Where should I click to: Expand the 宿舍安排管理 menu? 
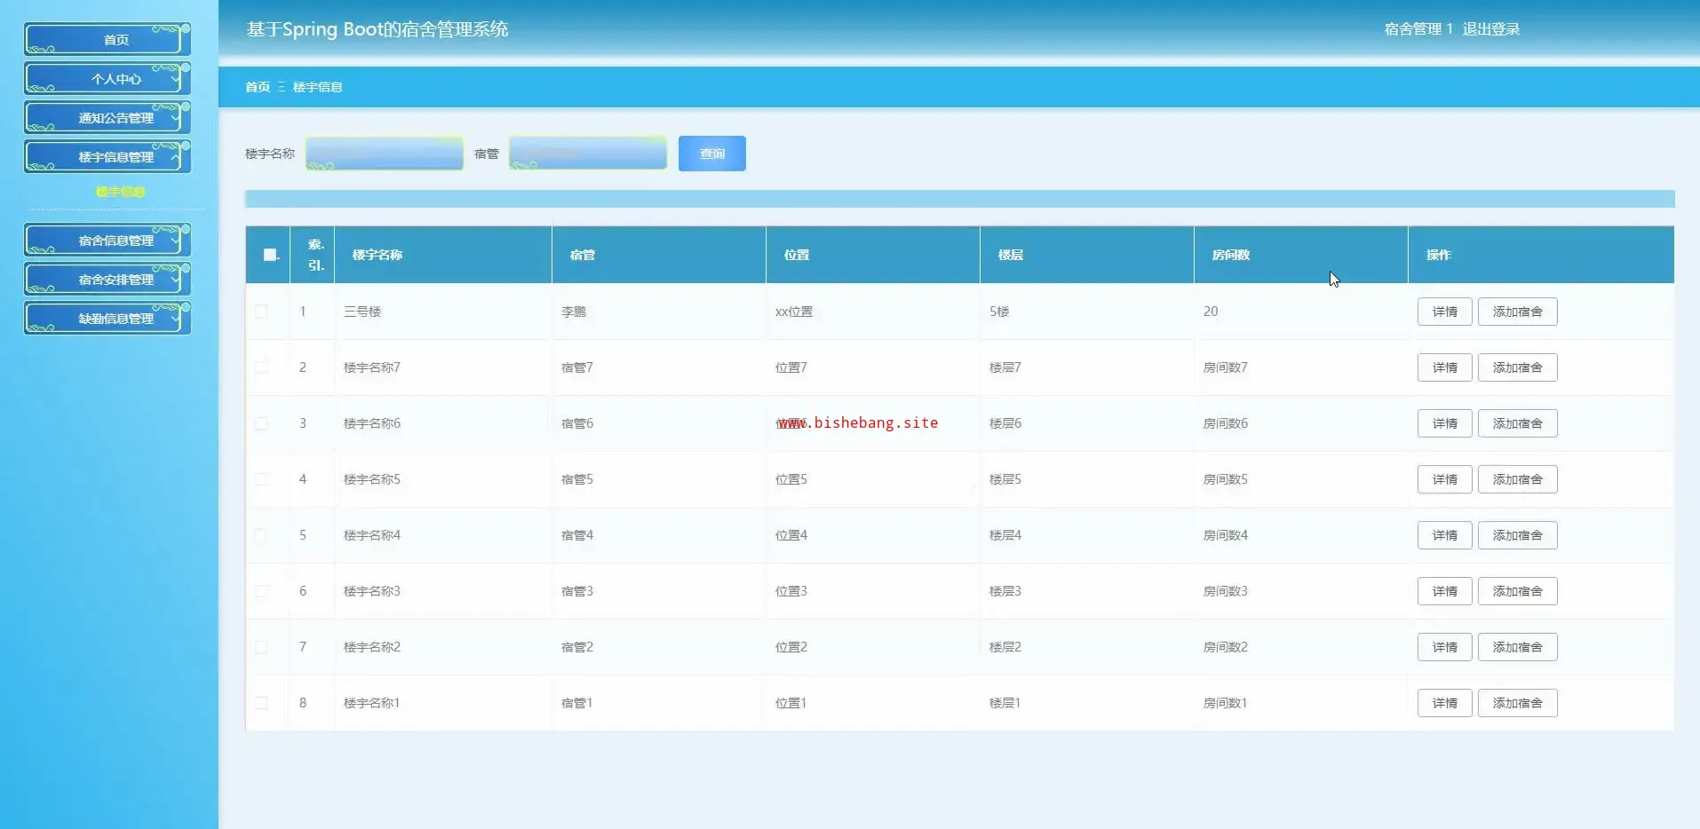[x=107, y=280]
